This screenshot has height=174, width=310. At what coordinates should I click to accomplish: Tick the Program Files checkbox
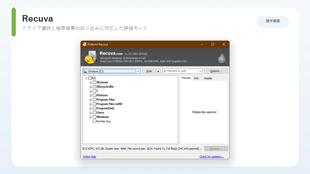(95, 100)
